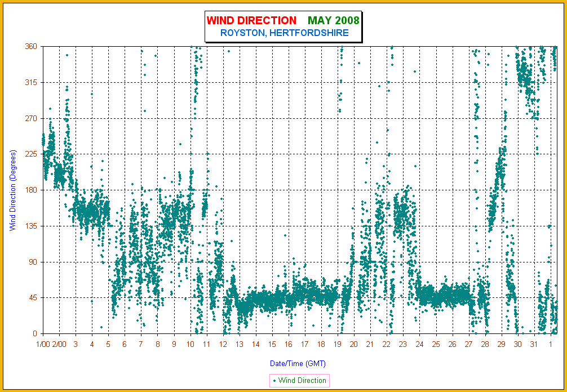The width and height of the screenshot is (567, 392).
Task: Click the 225 y-axis tick label
Action: tap(32, 154)
